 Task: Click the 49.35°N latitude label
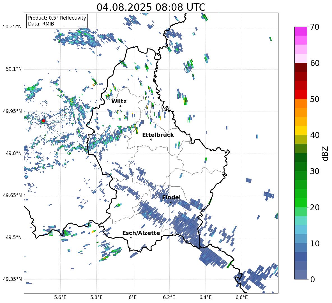(x=12, y=279)
